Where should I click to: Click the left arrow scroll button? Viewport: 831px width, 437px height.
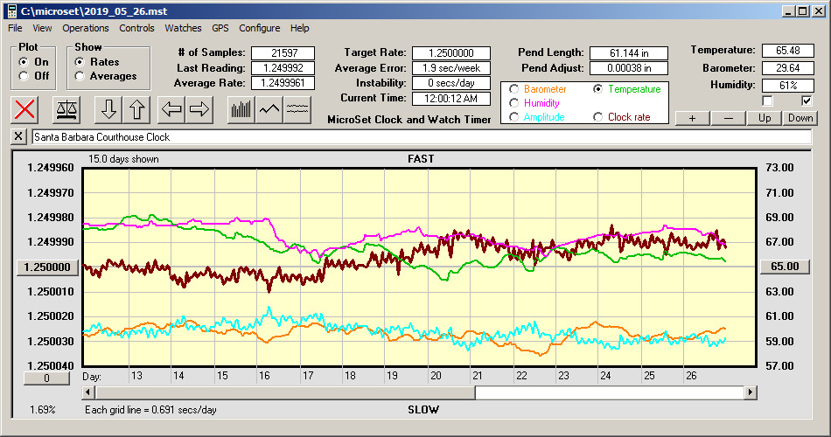171,109
